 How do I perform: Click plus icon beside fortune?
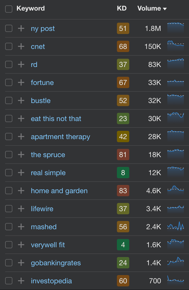21,82
